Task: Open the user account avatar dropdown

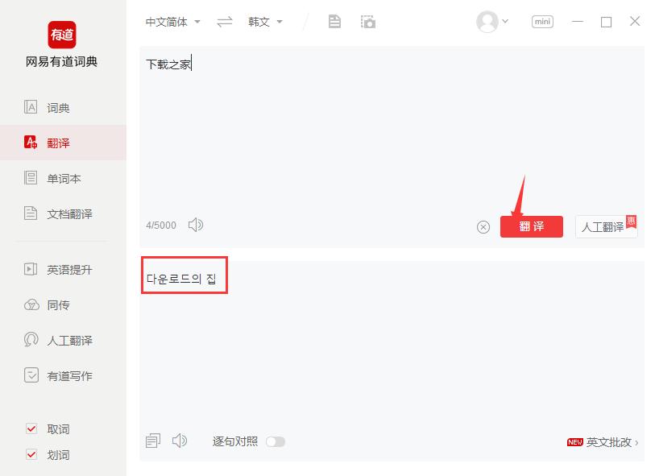Action: (x=492, y=22)
